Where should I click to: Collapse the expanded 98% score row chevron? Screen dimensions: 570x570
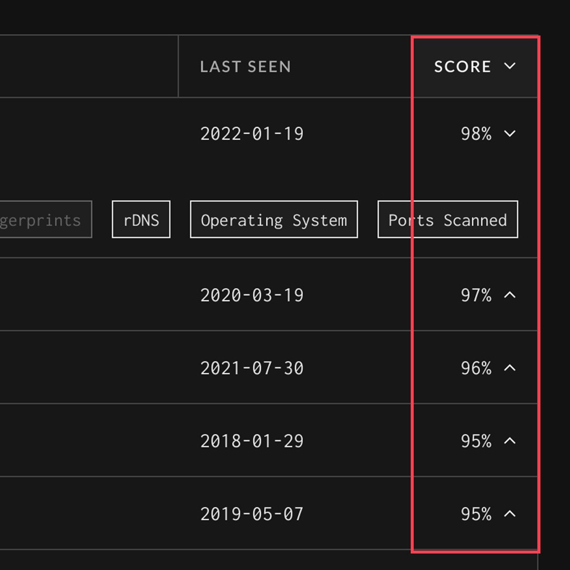click(x=510, y=133)
